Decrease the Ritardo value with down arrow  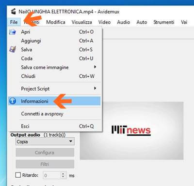(63, 177)
